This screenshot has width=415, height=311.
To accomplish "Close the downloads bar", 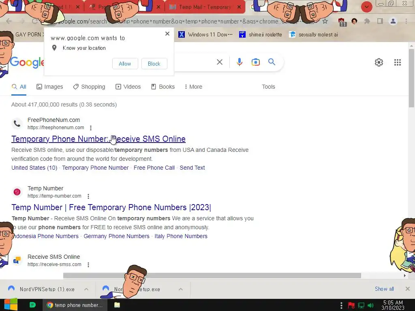I will tap(408, 289).
